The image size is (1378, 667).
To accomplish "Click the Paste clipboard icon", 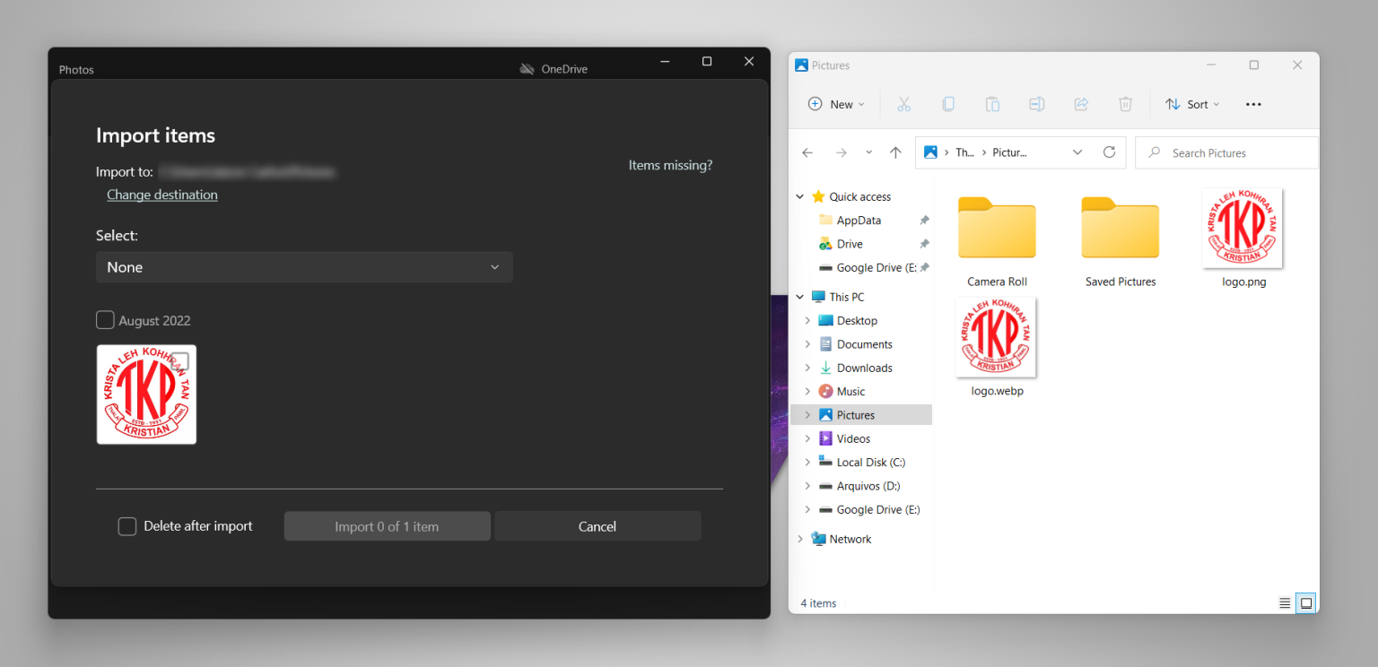I will pyautogui.click(x=992, y=104).
